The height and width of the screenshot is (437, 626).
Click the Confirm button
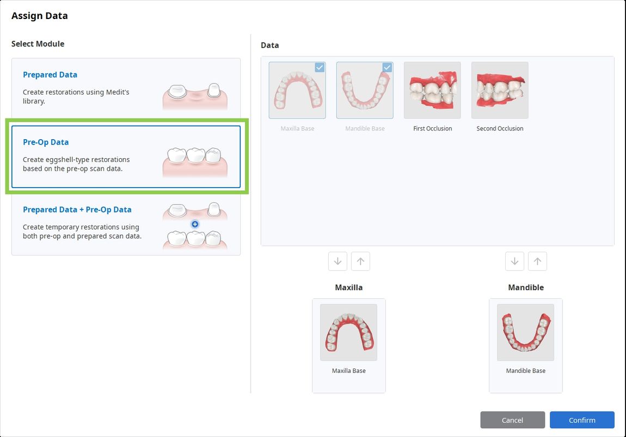click(582, 420)
